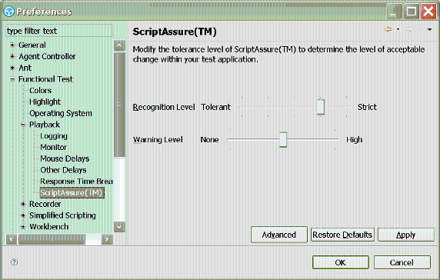Click the back navigation arrow icon
Image resolution: width=440 pixels, height=280 pixels.
388,29
